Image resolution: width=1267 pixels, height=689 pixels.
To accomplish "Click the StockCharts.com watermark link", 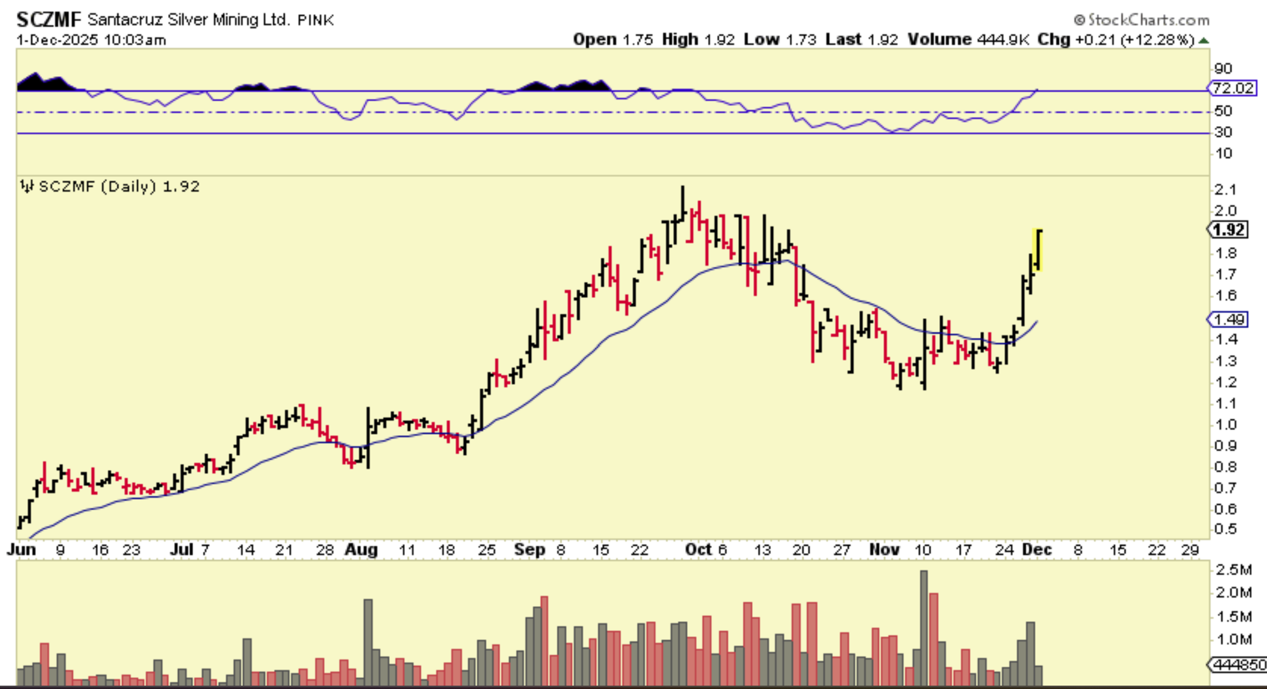I will [1148, 20].
